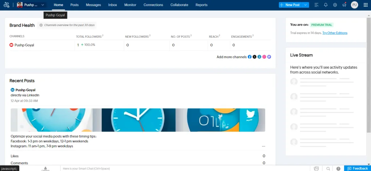
Task: Open the publishing queue list icon
Action: pyautogui.click(x=317, y=5)
